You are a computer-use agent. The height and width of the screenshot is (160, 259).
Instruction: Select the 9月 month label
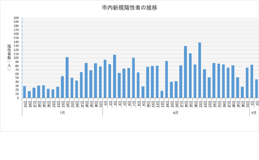pyautogui.click(x=254, y=113)
